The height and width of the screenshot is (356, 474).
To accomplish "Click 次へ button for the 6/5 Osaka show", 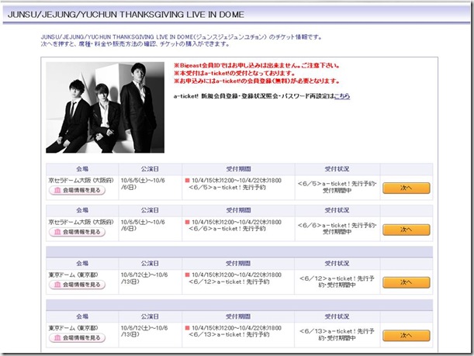I will [406, 188].
